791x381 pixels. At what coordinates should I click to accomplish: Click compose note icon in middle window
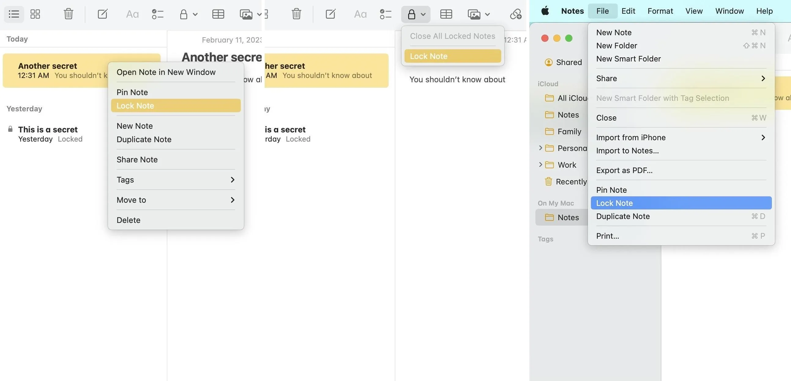[x=330, y=14]
